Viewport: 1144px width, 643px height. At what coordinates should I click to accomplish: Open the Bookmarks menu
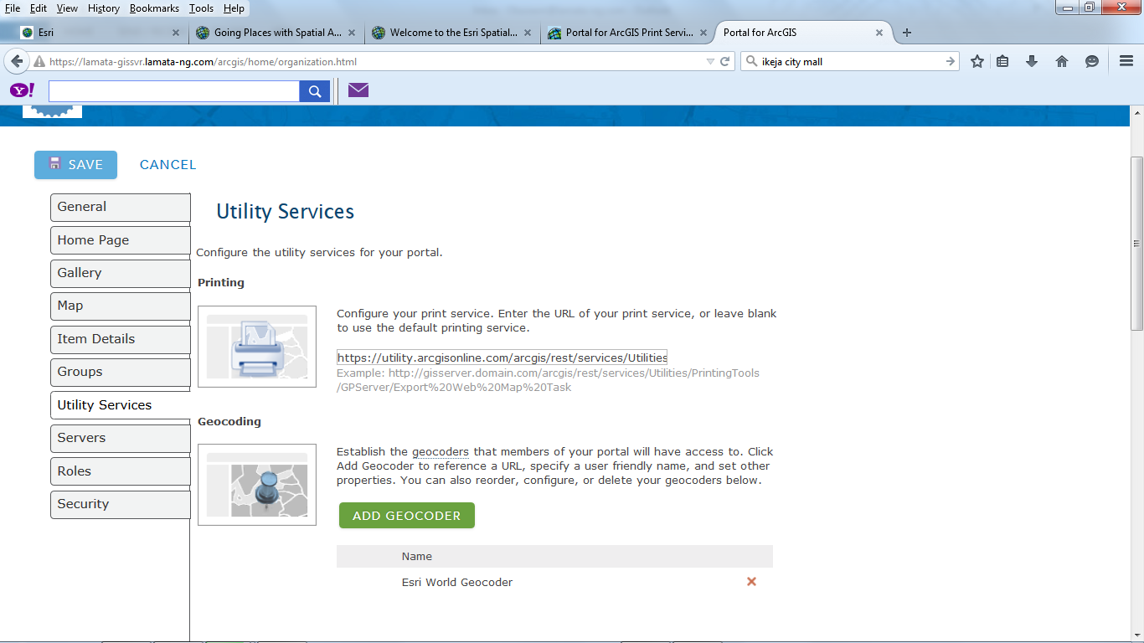point(154,8)
